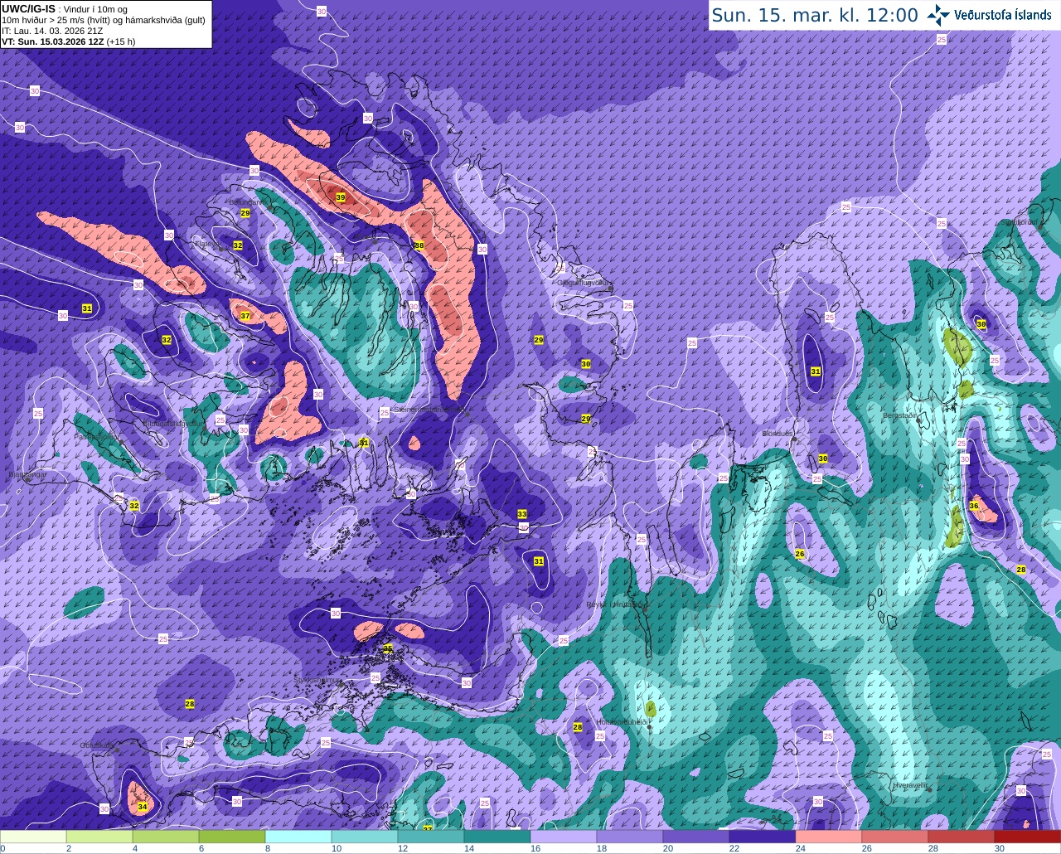Viewport: 1061px width, 854px height.
Task: Pick the light green 2–4 m/s legend swatch
Action: pos(99,837)
